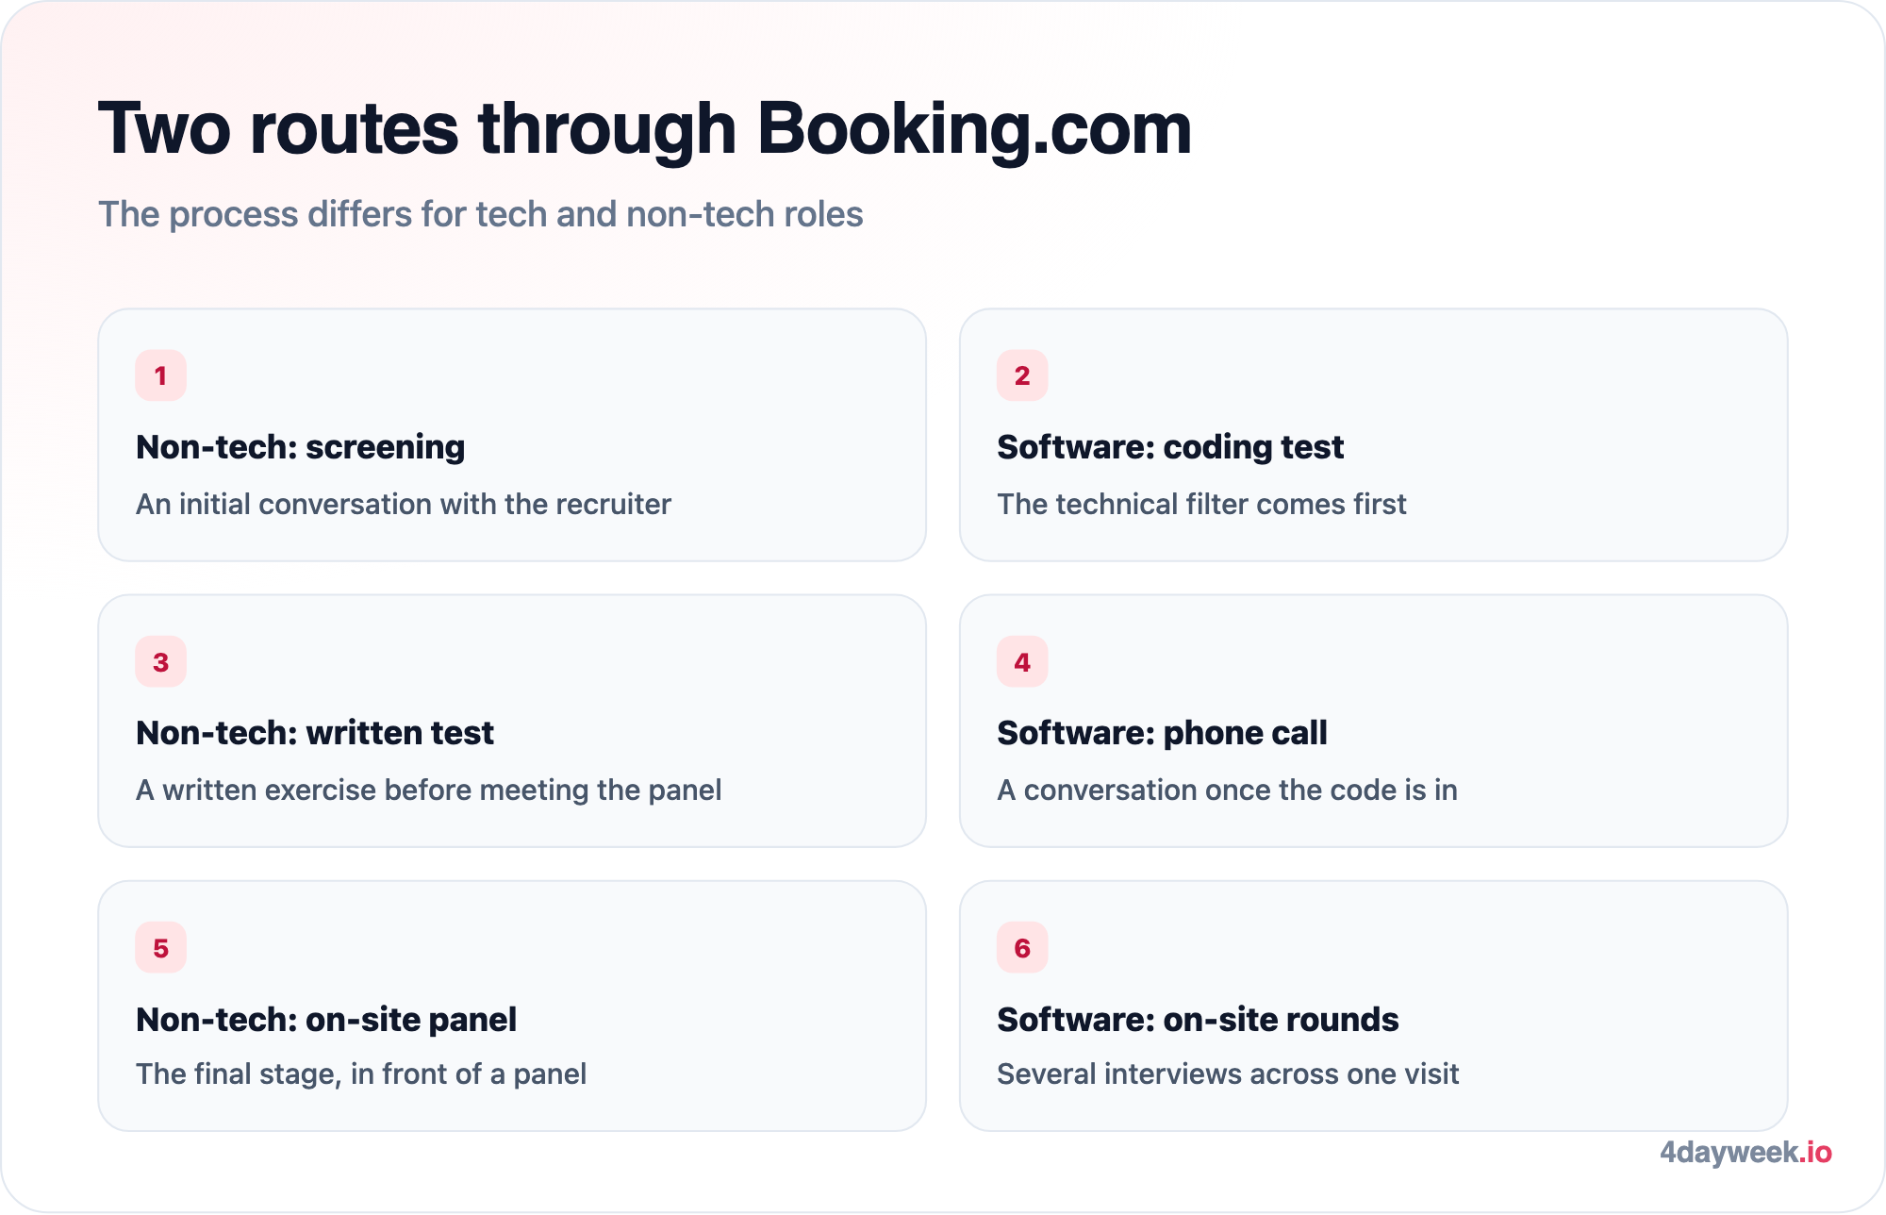Screen dimensions: 1886x1215
Task: Tap the number 6 badge
Action: click(1022, 948)
